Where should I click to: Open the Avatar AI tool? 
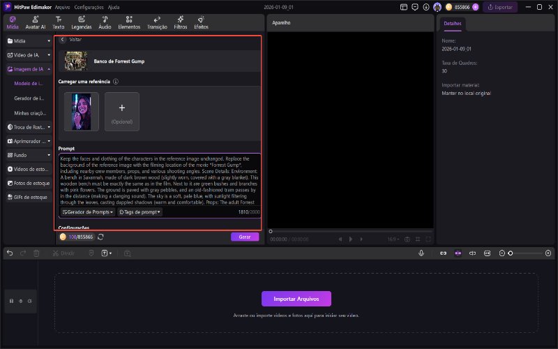coord(35,22)
